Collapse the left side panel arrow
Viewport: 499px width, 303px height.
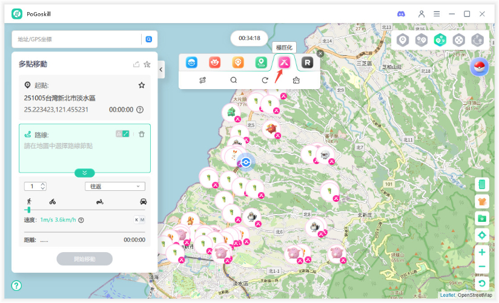click(161, 70)
